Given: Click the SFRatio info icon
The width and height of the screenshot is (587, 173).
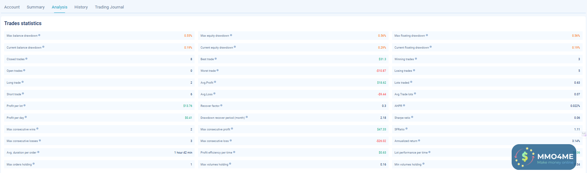Looking at the screenshot, I should pyautogui.click(x=407, y=129).
